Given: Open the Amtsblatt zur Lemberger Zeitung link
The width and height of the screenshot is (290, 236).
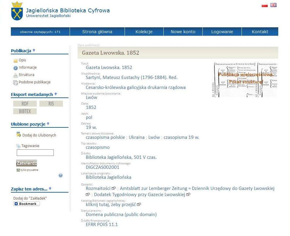Looking at the screenshot, I should coord(197,188).
